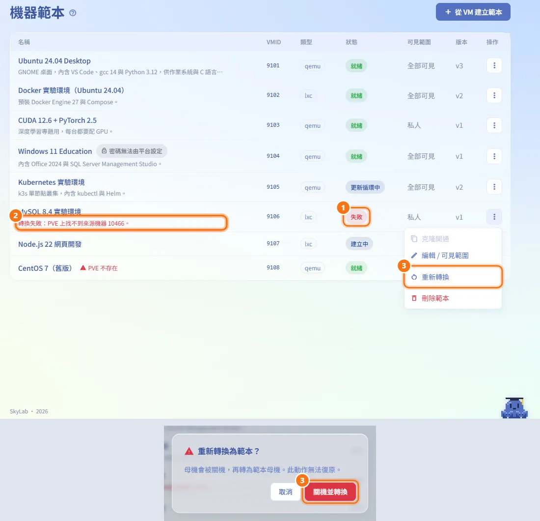Select 刪除範本 from the context menu
This screenshot has width=540, height=521.
453,298
